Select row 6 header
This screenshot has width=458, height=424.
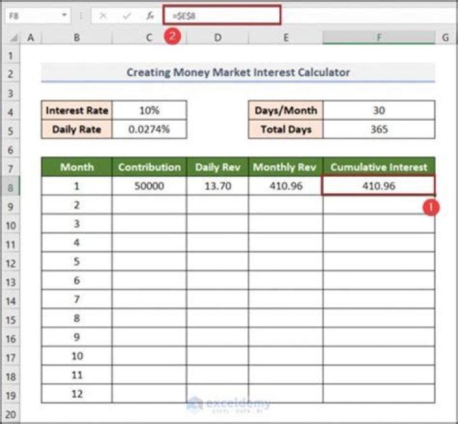pos(11,149)
